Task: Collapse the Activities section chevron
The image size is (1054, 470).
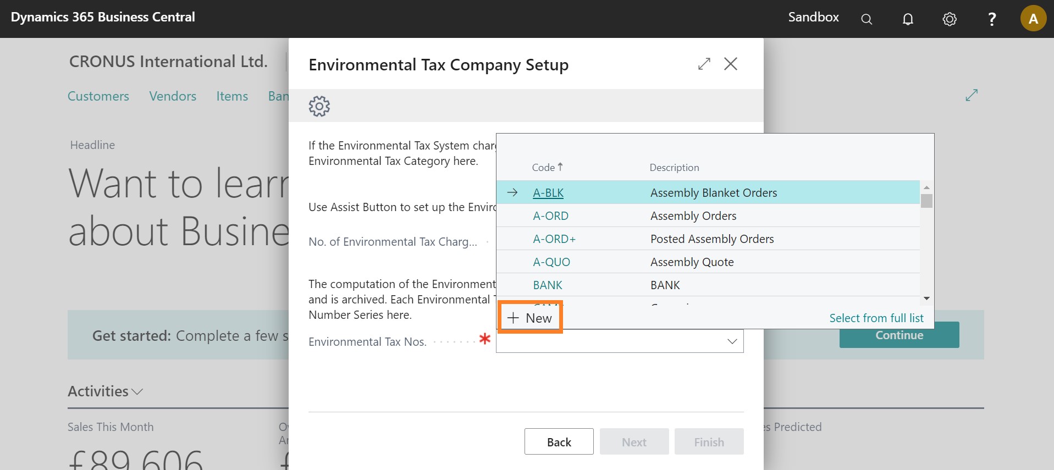Action: [x=137, y=391]
